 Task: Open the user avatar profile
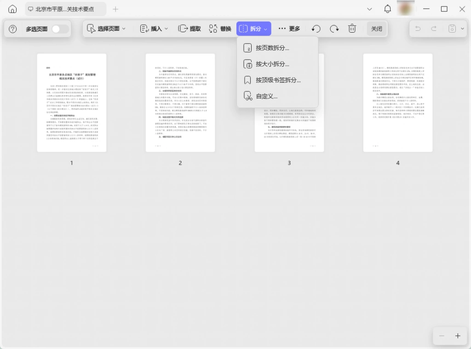(406, 8)
